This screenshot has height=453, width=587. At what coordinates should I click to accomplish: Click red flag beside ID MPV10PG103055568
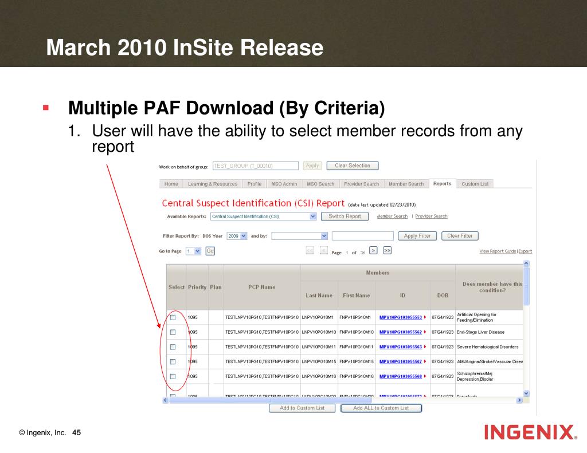(425, 376)
